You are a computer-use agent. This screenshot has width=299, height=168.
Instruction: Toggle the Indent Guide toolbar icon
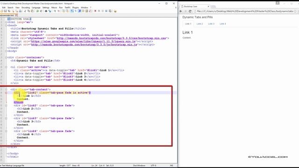79,11
